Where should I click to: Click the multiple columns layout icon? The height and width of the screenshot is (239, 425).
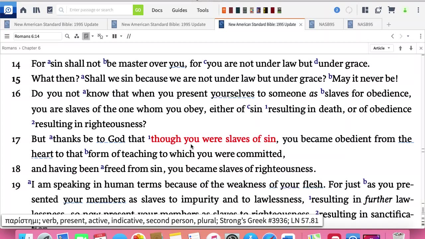click(x=115, y=36)
